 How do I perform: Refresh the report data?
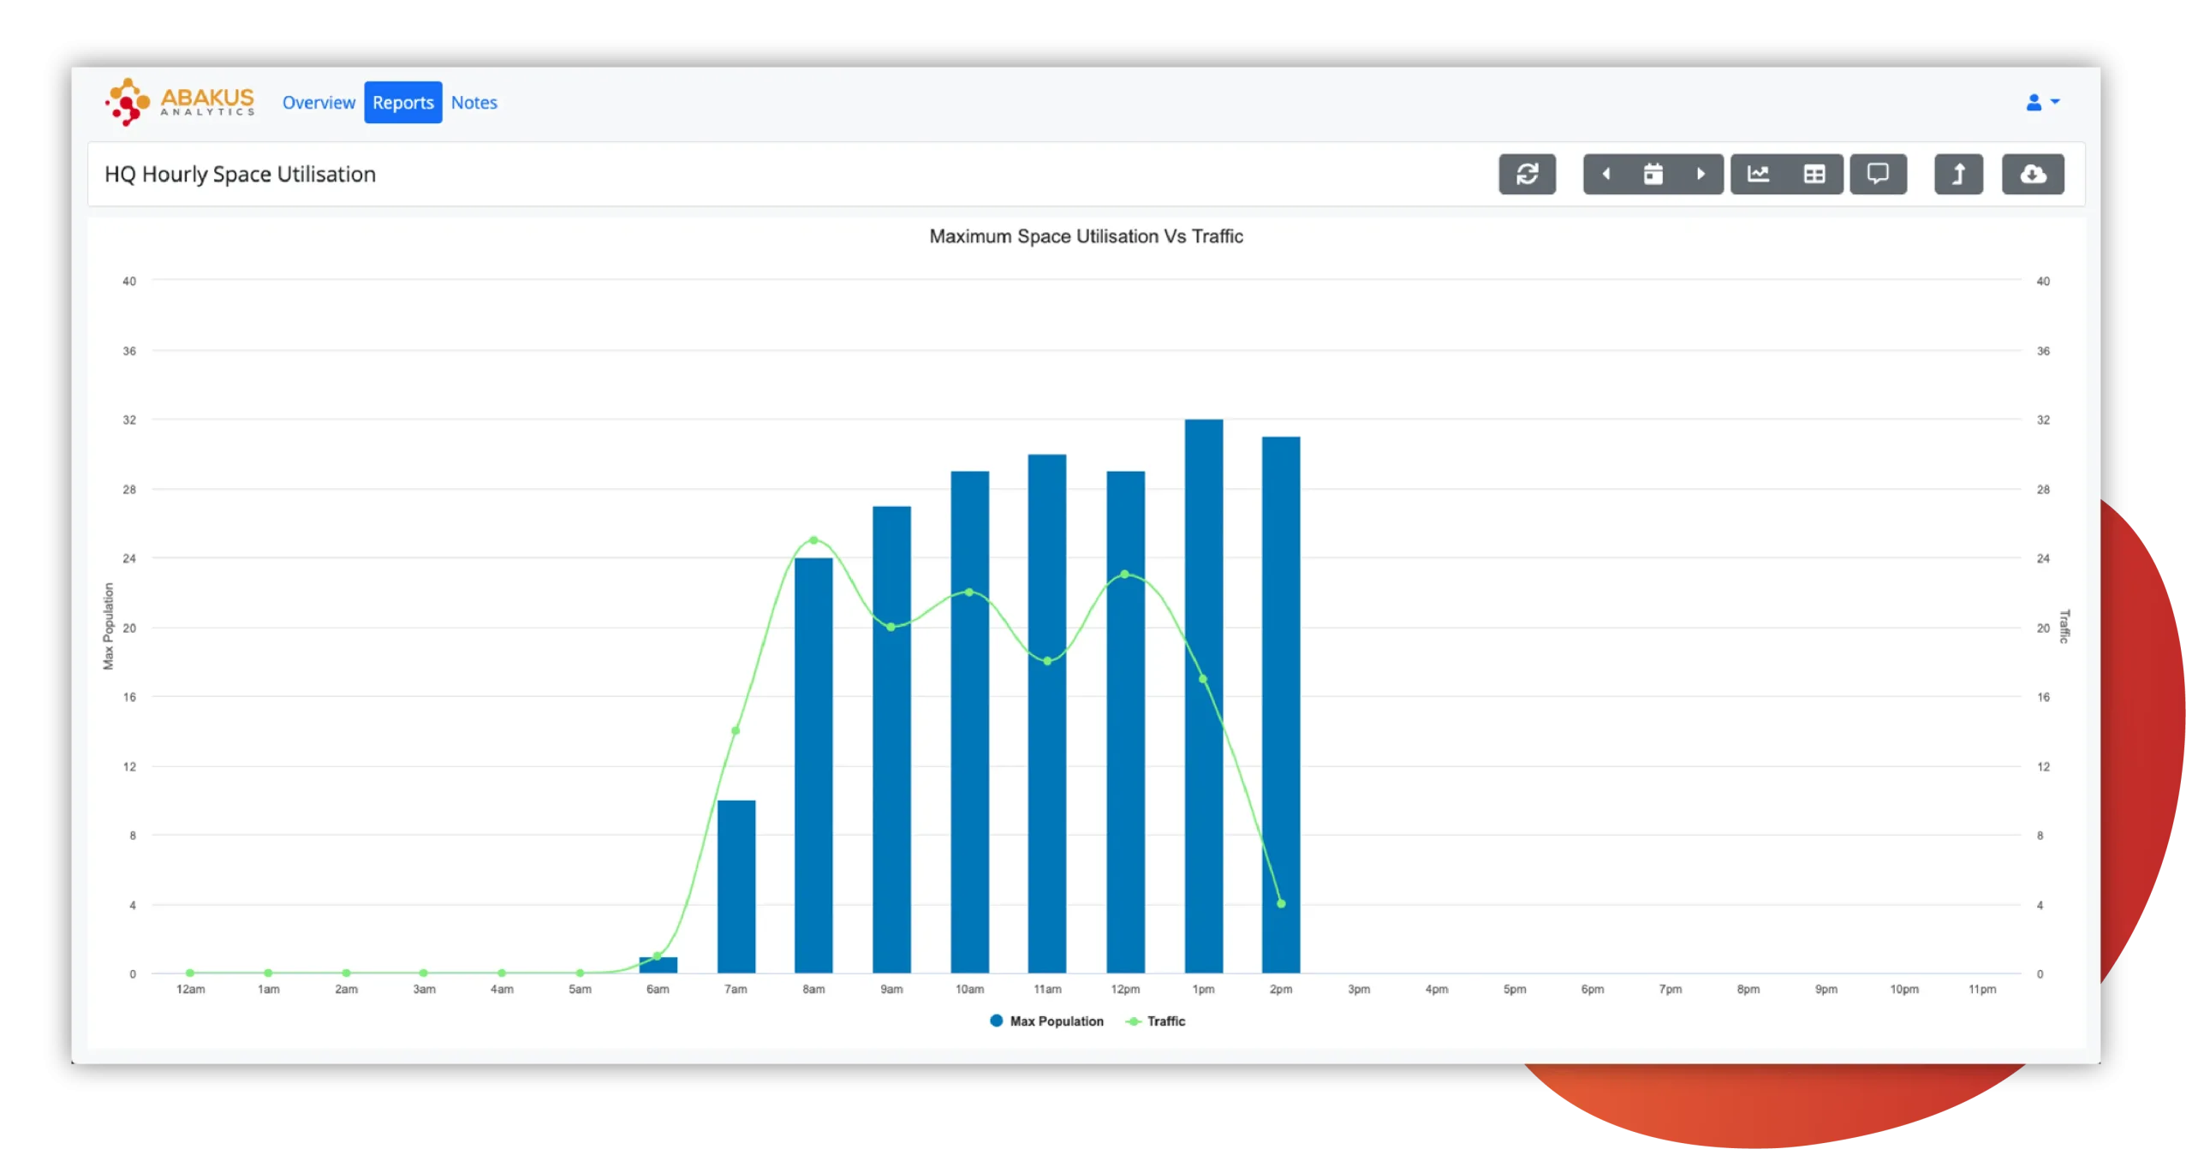[x=1529, y=174]
